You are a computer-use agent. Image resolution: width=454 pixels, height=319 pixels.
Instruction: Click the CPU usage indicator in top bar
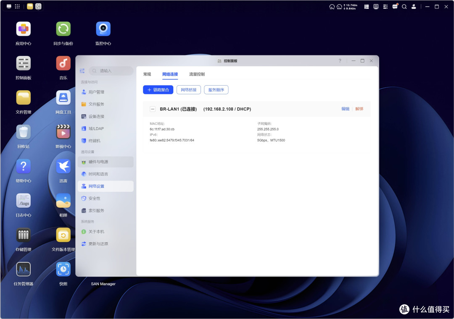click(332, 7)
